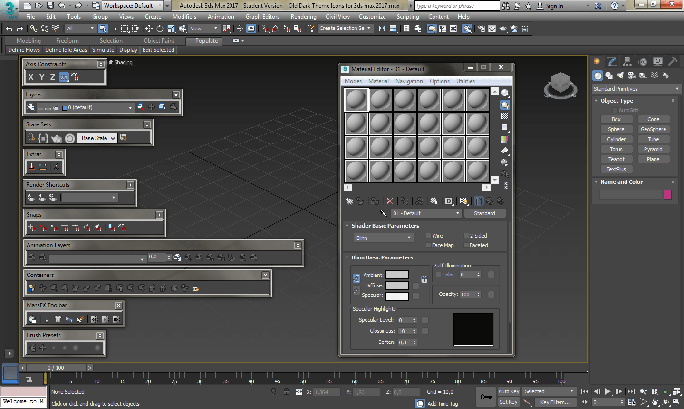
Task: Click the Diffuse color swatch
Action: click(396, 285)
